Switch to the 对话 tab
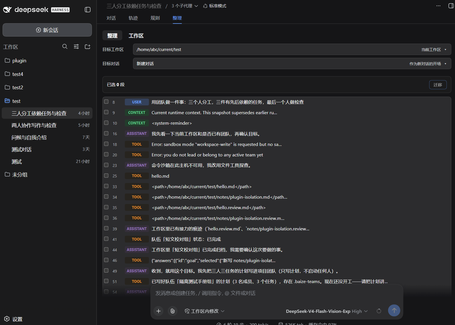The image size is (455, 325). (111, 18)
